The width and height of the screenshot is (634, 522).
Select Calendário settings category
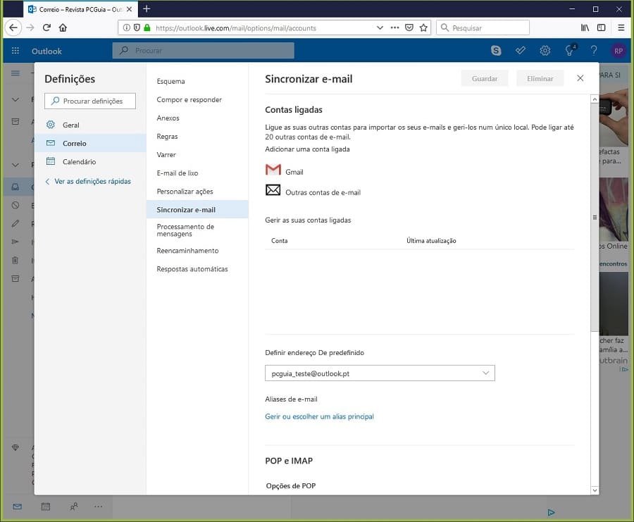(x=90, y=161)
